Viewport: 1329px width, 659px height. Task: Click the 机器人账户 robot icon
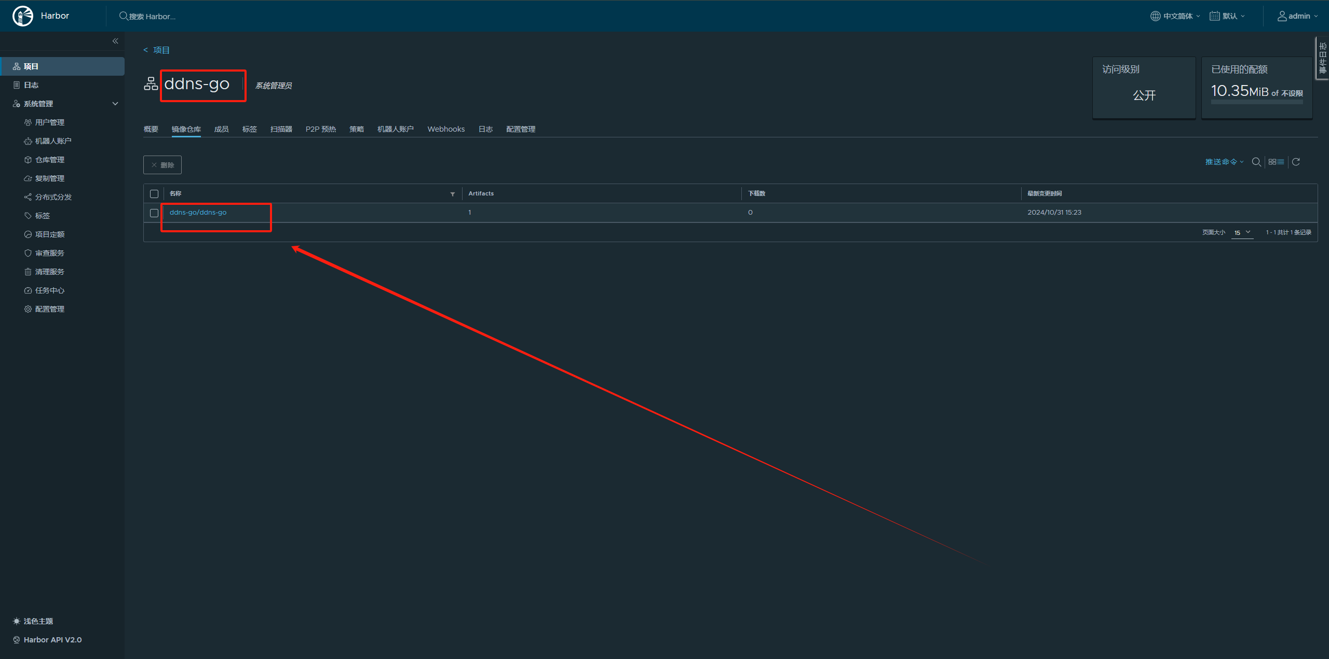(28, 141)
